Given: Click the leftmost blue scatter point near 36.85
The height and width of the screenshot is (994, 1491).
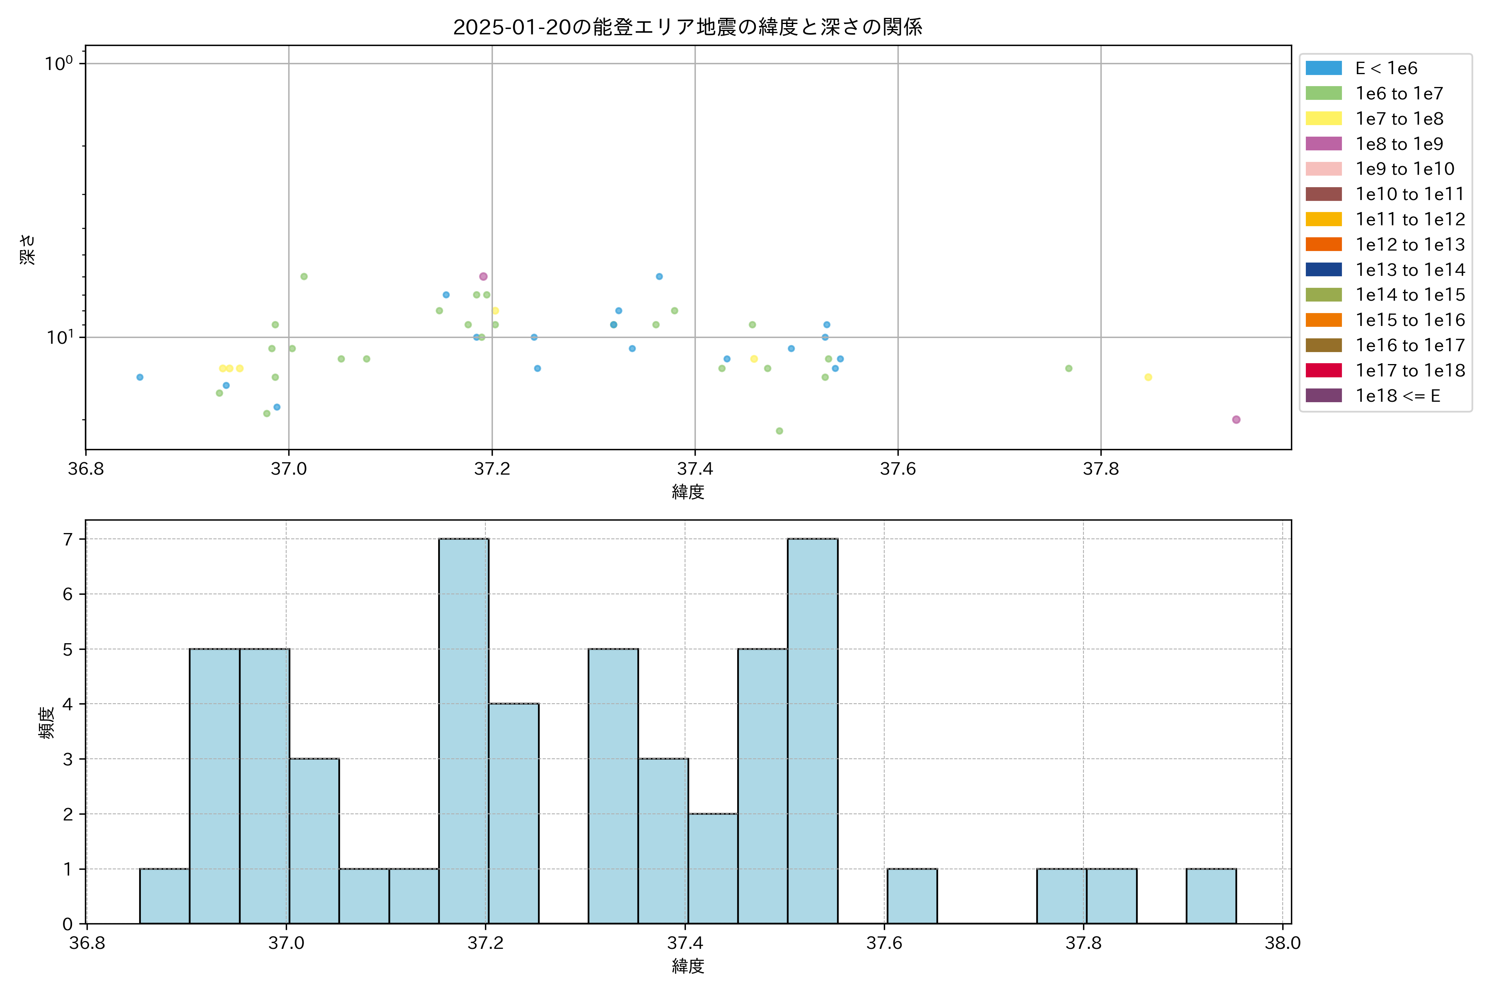Looking at the screenshot, I should point(140,377).
